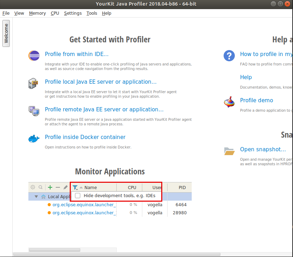Select first org.eclipse.equinox.launcher process with PID 6464
Image resolution: width=293 pixels, height=257 pixels.
click(x=84, y=205)
